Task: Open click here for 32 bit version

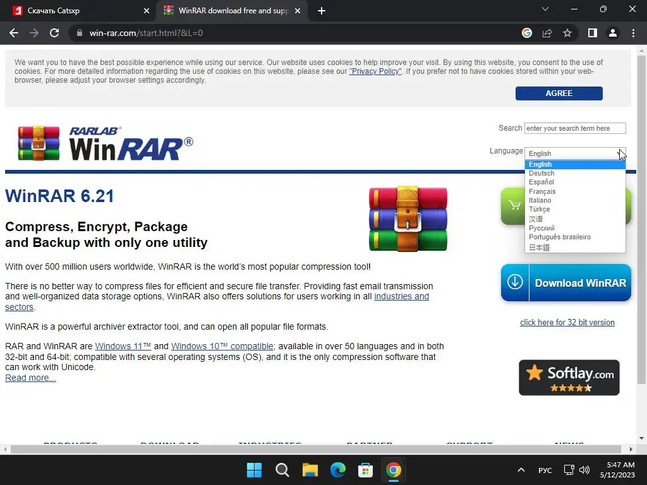Action: click(x=567, y=323)
